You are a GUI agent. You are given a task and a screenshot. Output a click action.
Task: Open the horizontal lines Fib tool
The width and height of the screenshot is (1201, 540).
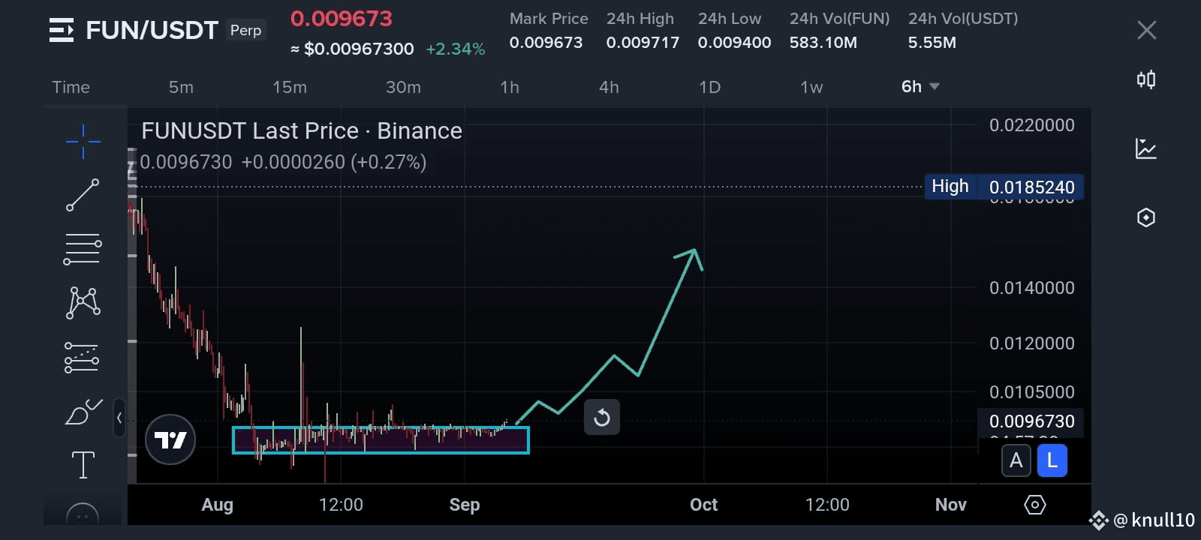(83, 249)
